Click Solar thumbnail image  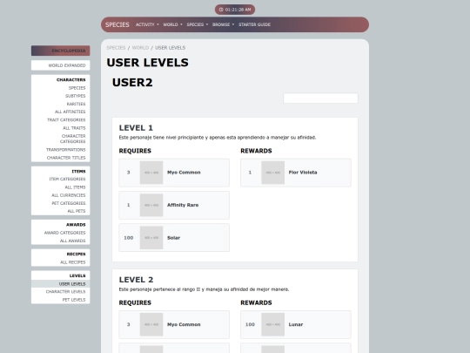(x=151, y=238)
